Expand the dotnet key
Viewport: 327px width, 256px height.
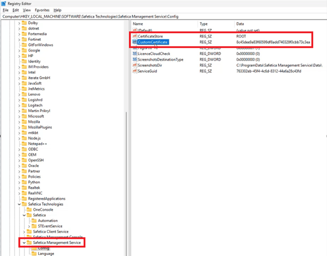point(19,29)
